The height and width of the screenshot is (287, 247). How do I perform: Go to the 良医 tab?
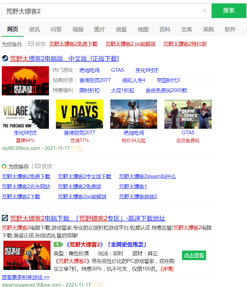[121, 29]
